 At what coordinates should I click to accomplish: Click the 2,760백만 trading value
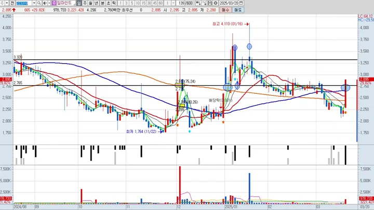(112, 10)
